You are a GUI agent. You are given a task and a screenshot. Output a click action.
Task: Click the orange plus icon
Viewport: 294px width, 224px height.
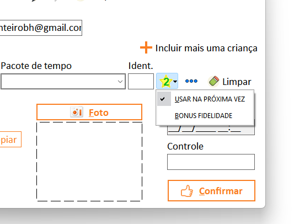point(146,47)
